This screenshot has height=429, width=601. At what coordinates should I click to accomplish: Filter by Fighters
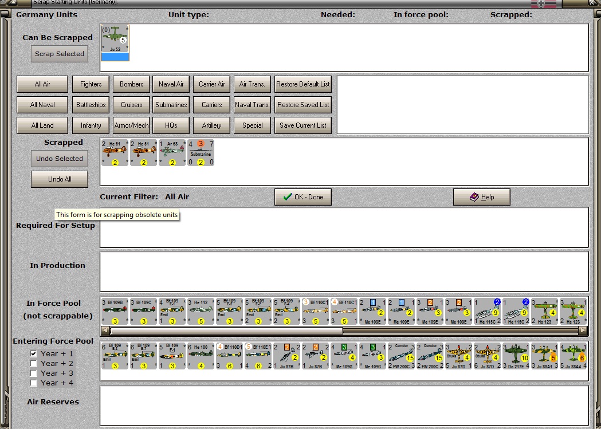tap(91, 84)
